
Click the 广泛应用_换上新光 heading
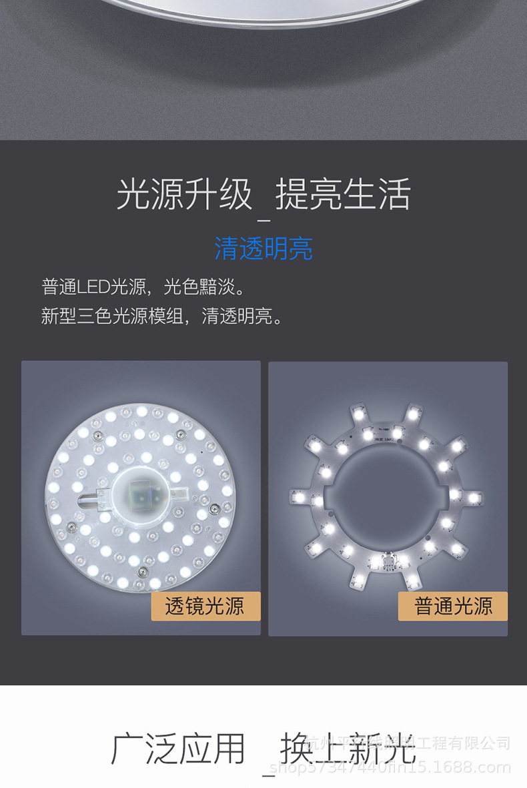pyautogui.click(x=263, y=749)
